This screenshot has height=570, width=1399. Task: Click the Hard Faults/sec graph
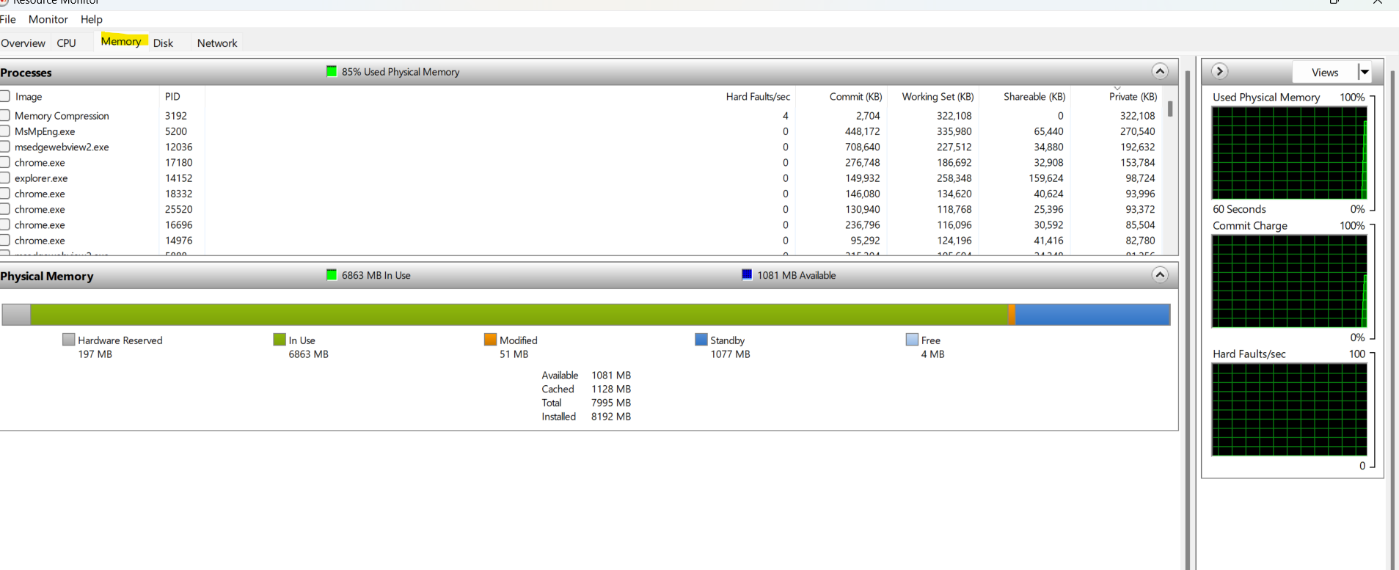click(1289, 409)
